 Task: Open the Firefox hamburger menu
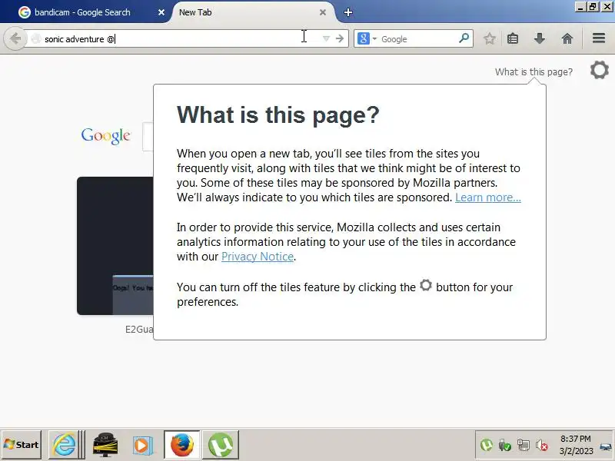click(599, 38)
